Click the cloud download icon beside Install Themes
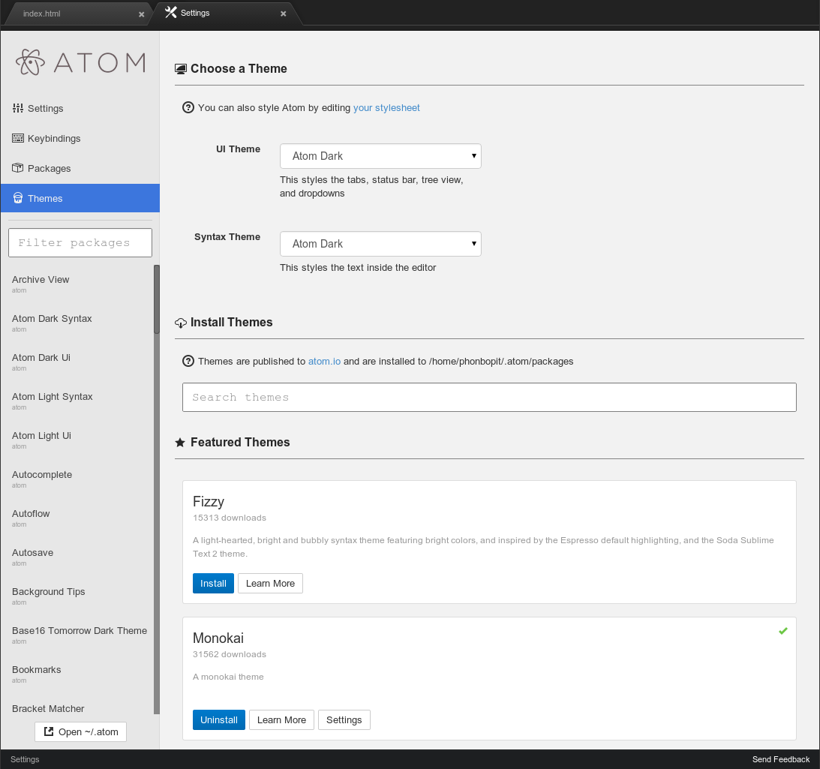The image size is (820, 769). click(180, 323)
